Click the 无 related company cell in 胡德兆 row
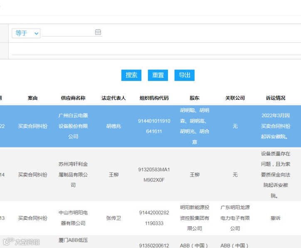 pos(235,126)
